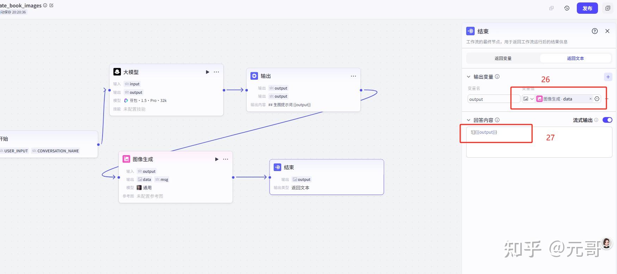Add a new output variable with plus
Screen dimensions: 617x274
click(x=608, y=77)
